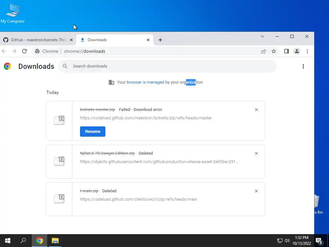
Task: Click botnets-master.zip file icon
Action: click(x=59, y=120)
